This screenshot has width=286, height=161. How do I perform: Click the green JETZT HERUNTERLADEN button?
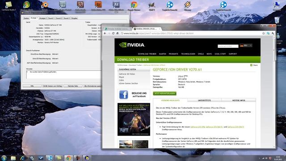(x=164, y=93)
